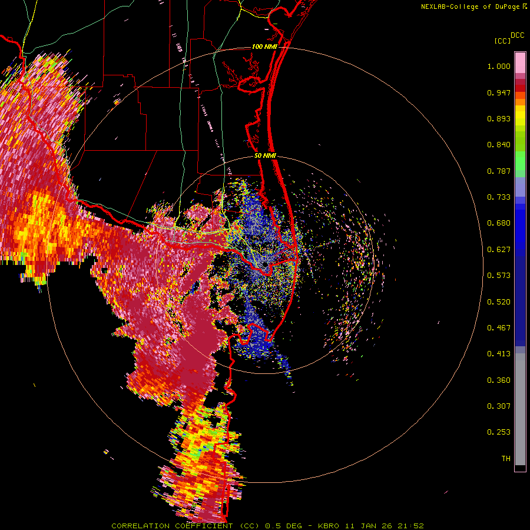Click the DCC label above the color scale
530x530 pixels.
[518, 35]
